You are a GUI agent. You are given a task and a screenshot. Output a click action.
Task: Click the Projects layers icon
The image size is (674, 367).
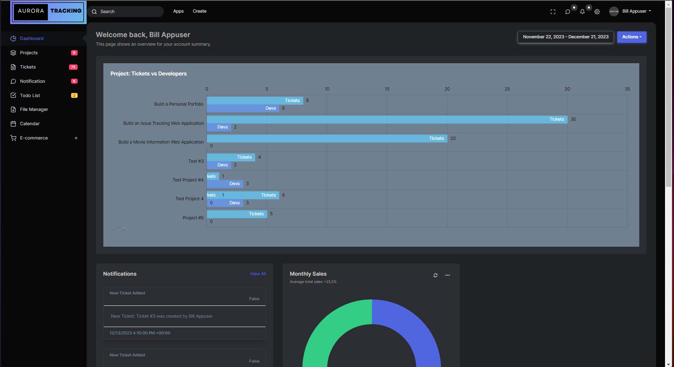[x=13, y=53]
